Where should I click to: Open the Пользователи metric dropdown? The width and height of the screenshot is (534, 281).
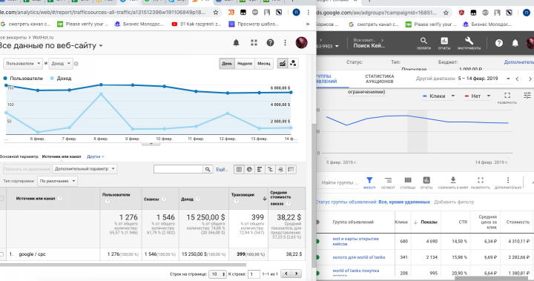coord(23,63)
